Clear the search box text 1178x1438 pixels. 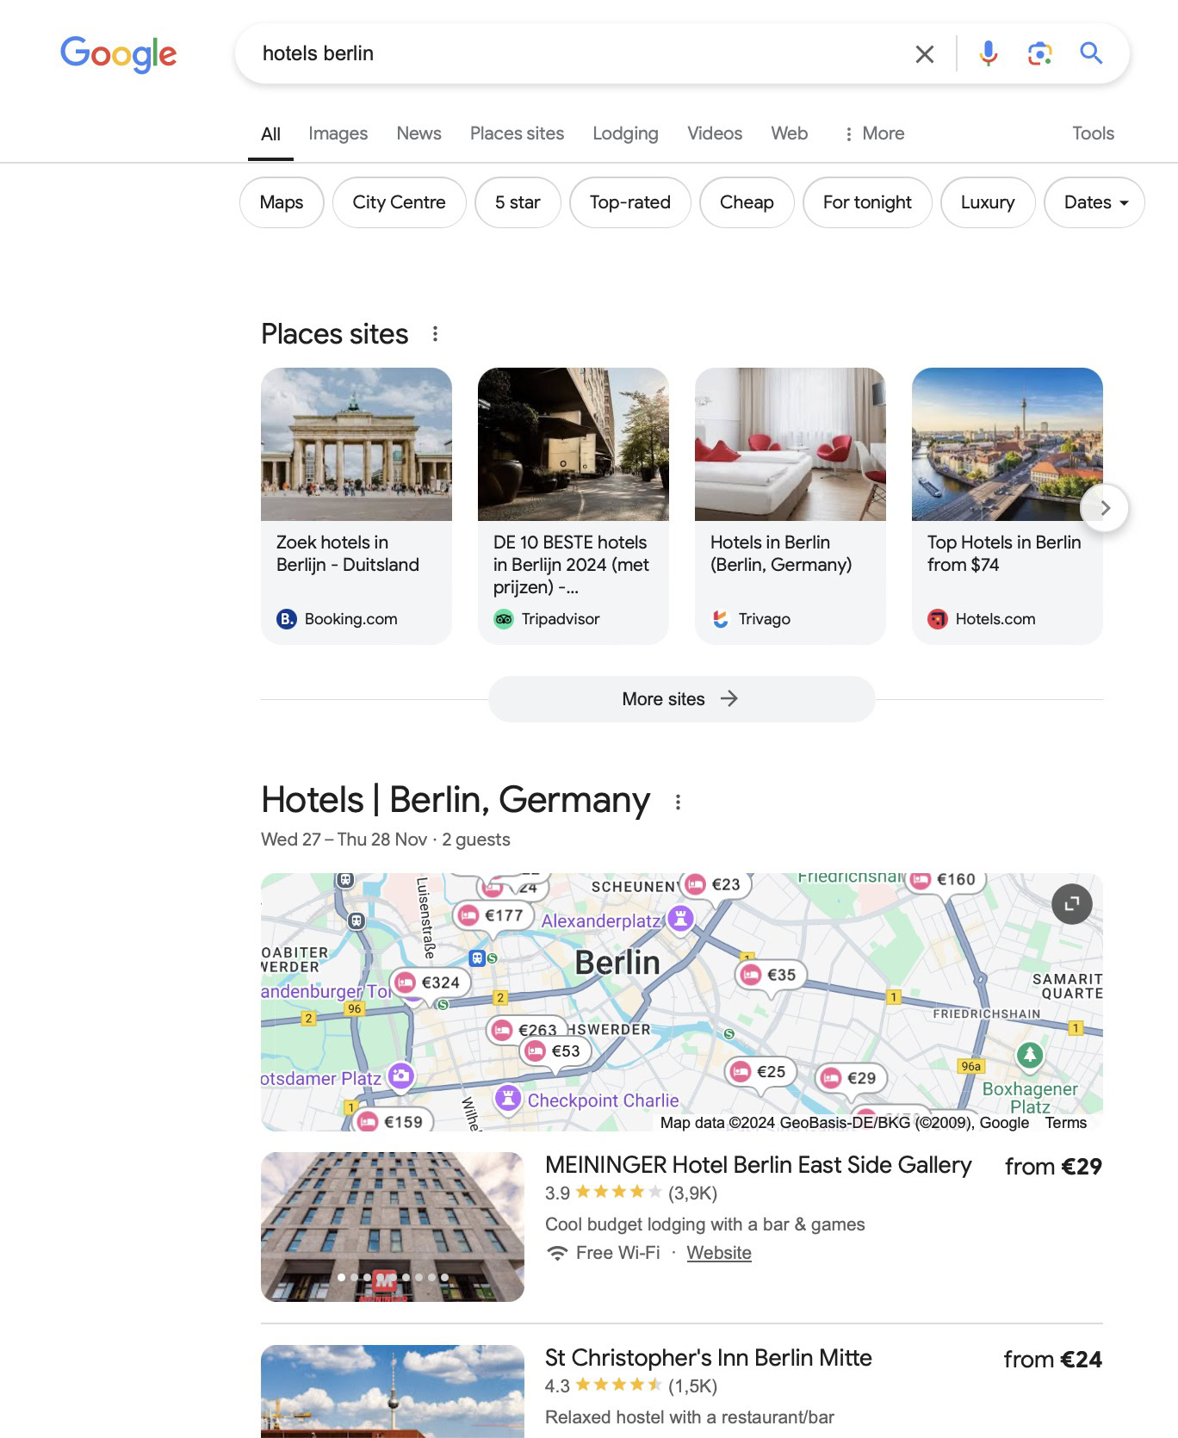pyautogui.click(x=924, y=54)
